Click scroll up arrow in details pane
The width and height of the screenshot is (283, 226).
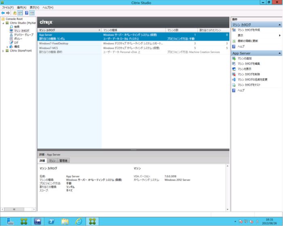[227, 166]
